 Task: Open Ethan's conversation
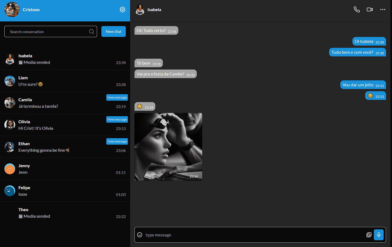(x=65, y=147)
